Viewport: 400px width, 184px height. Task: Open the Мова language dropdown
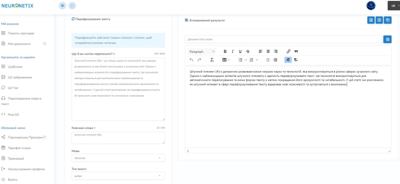coord(118,158)
